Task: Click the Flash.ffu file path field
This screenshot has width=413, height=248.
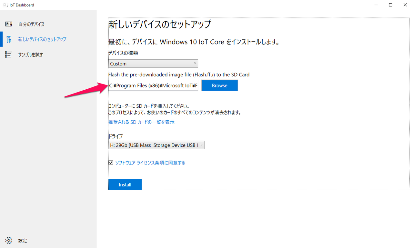Action: [153, 85]
